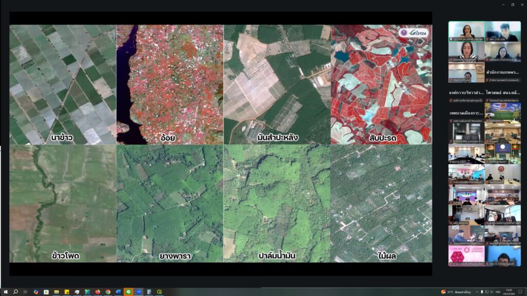Restore down the meeting window
Screen dimensions: 527x296
click(513, 4)
